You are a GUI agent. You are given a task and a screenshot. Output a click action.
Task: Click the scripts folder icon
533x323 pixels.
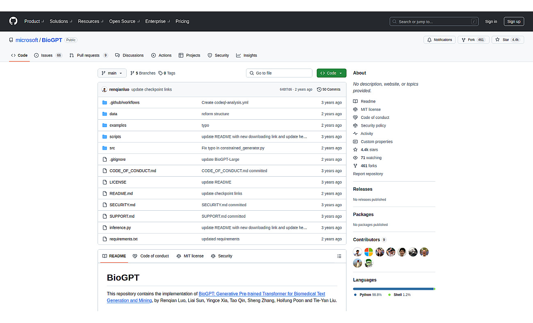[x=105, y=136]
